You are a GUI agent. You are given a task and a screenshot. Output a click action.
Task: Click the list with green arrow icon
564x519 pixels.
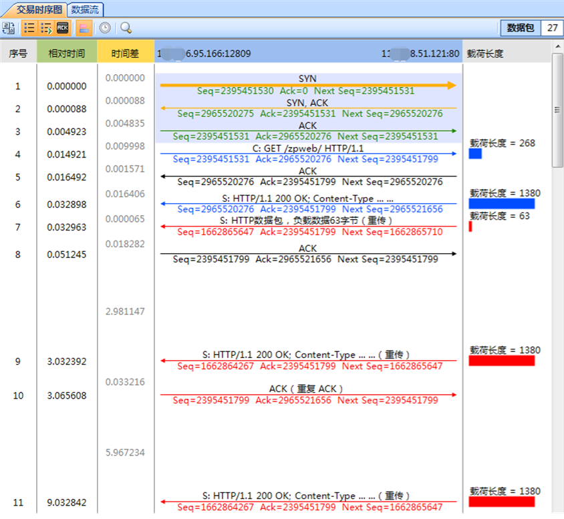(x=45, y=28)
